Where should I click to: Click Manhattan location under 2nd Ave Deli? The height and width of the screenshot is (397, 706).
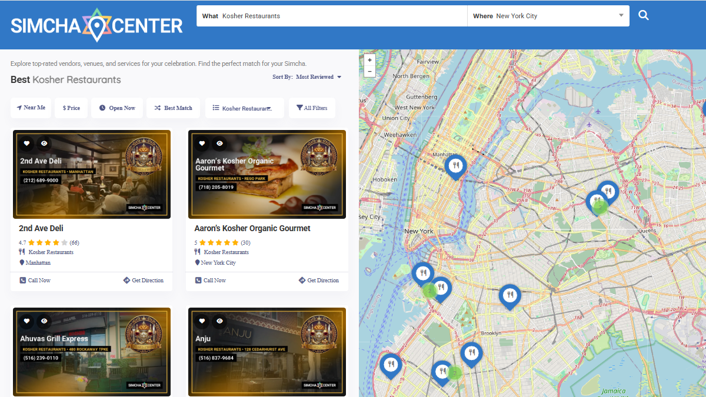38,263
